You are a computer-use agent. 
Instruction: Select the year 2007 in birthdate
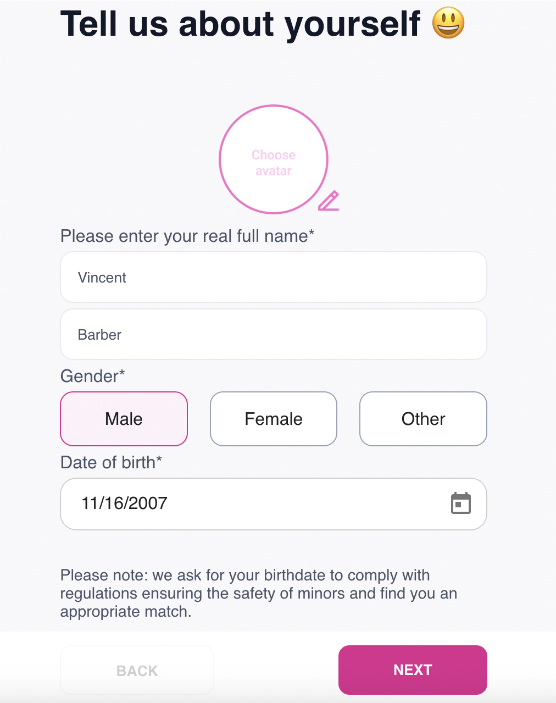(148, 503)
